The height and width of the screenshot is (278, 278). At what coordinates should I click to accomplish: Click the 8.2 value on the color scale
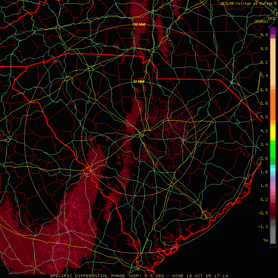[x=264, y=62]
